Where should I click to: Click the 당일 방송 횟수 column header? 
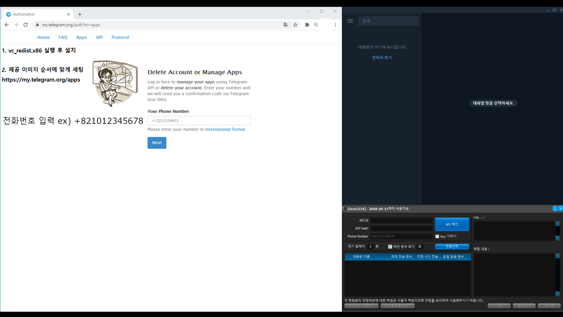453,257
